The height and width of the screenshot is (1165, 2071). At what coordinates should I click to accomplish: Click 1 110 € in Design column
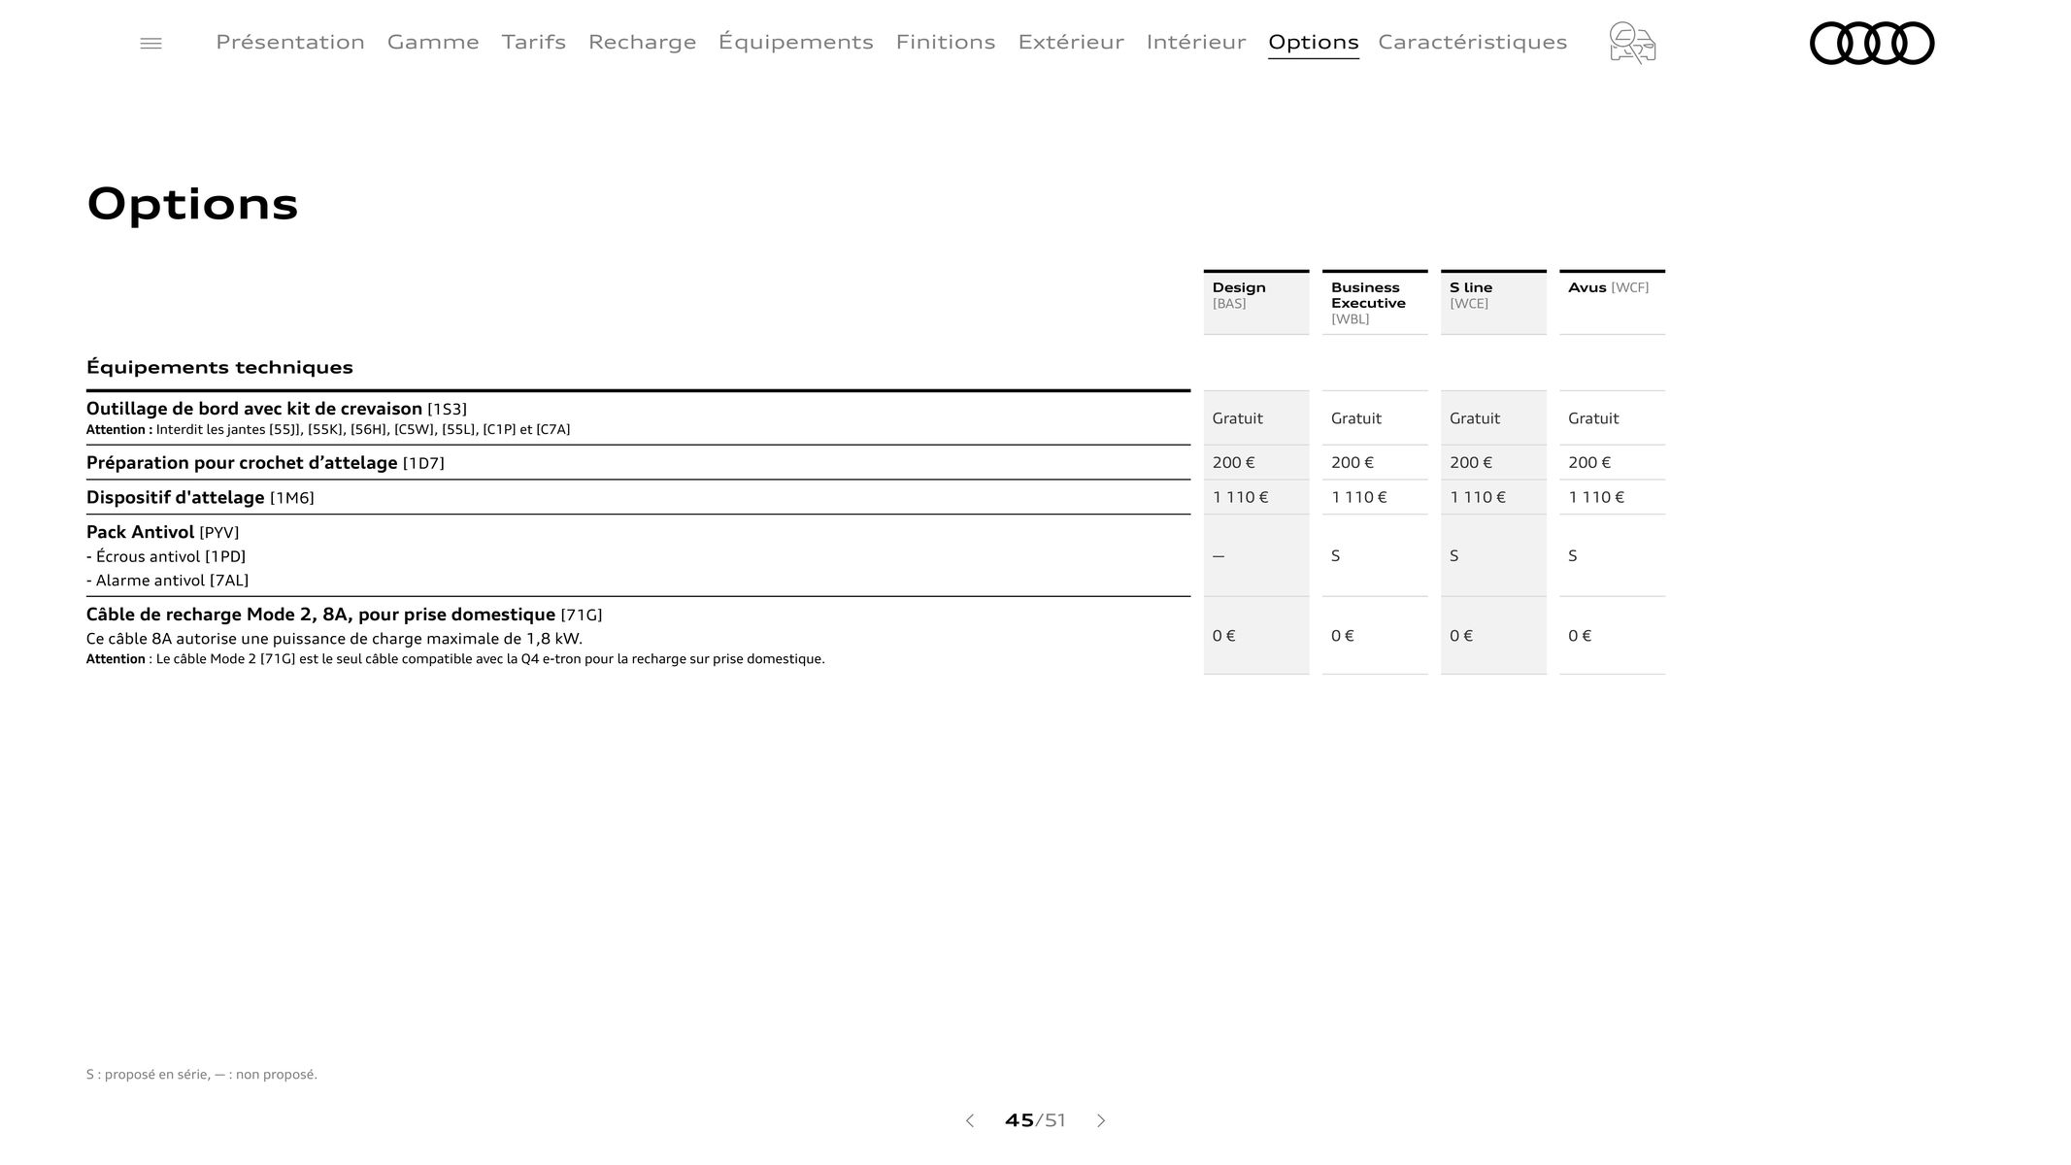point(1240,497)
